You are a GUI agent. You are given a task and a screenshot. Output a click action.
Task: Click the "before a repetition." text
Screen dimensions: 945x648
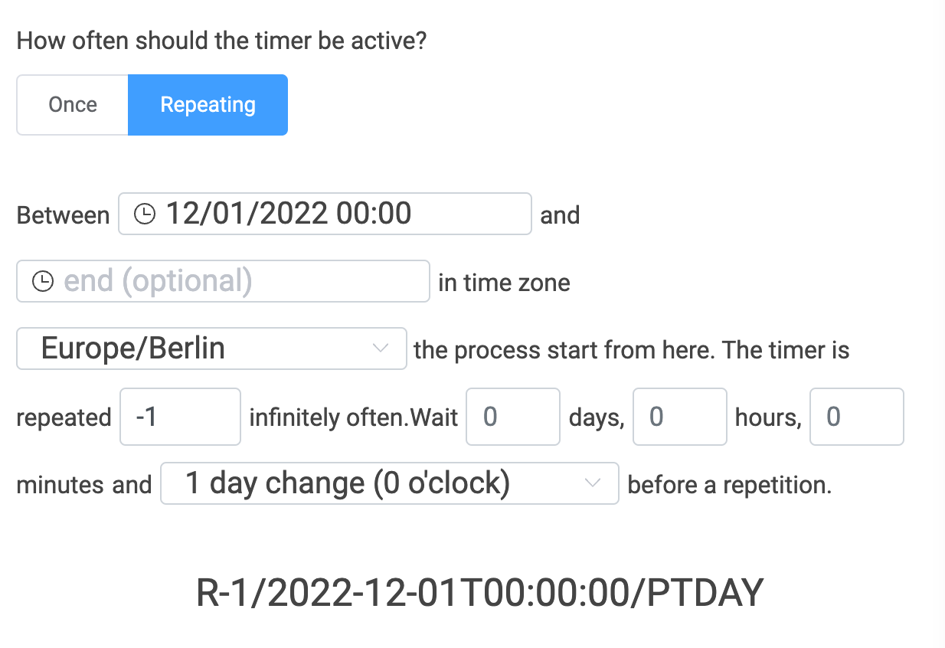click(729, 485)
